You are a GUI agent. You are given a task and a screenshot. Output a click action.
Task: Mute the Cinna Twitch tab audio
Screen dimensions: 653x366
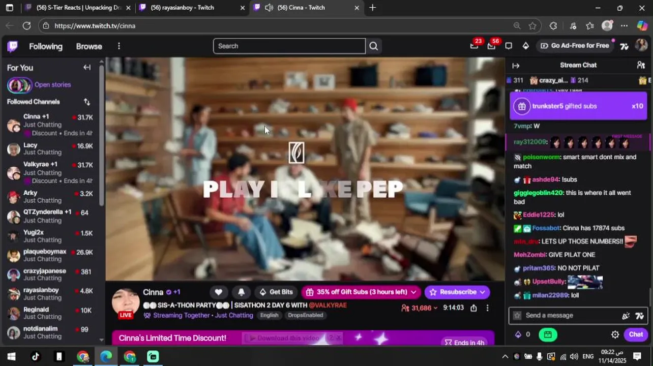point(269,8)
